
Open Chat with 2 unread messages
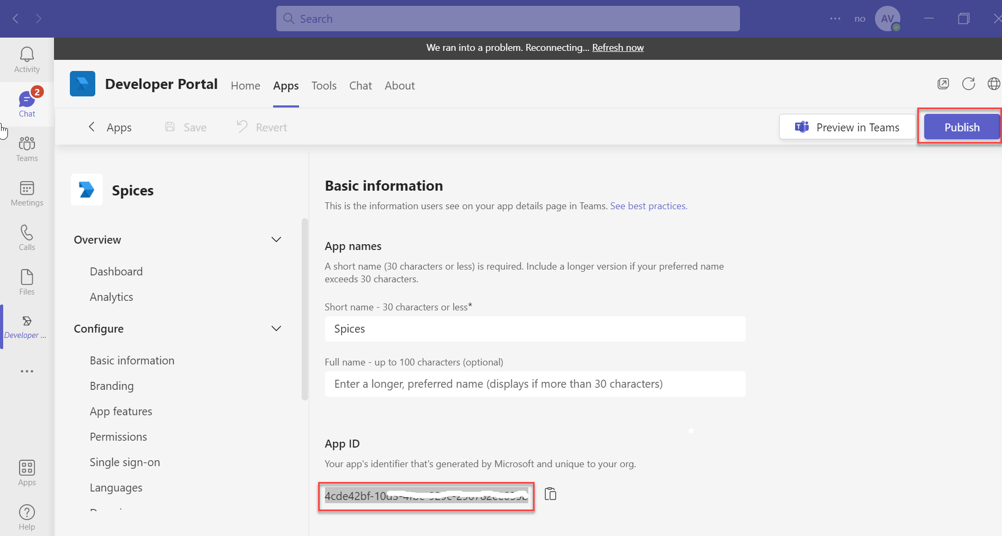(x=26, y=104)
